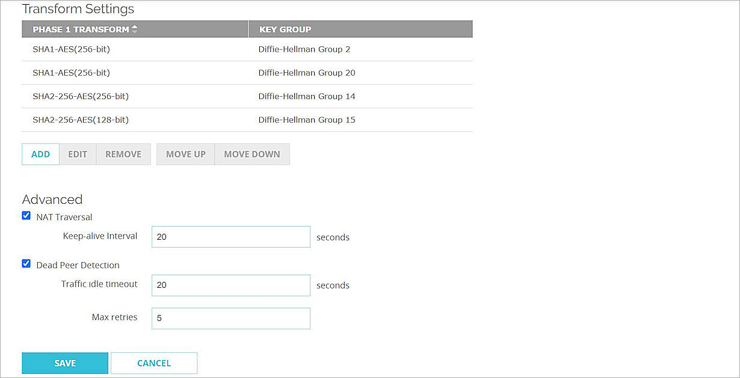
Task: Click MOVE UP to reorder a transform
Action: (x=185, y=154)
